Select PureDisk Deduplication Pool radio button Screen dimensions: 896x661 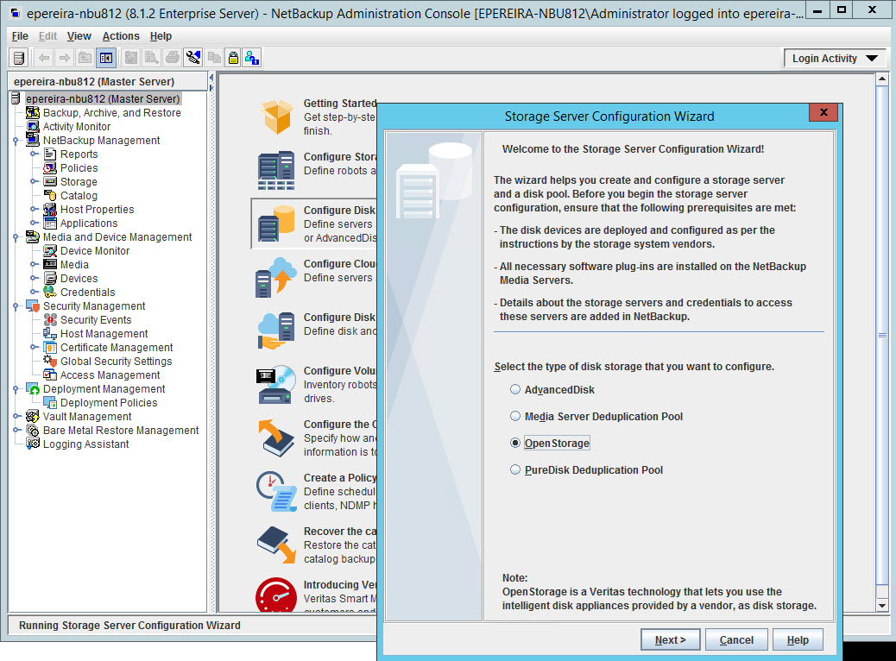pos(515,469)
